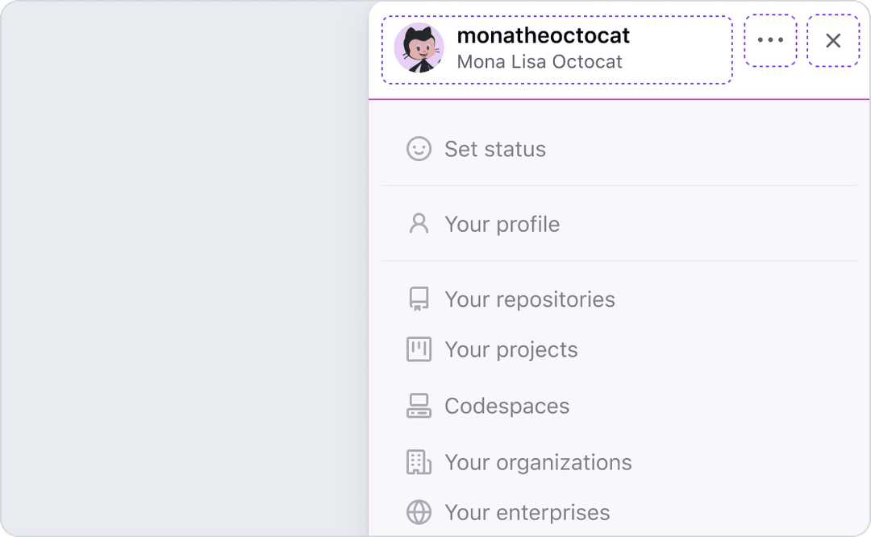Viewport: 871px width, 537px height.
Task: Navigate to Your enterprises
Action: 527,513
